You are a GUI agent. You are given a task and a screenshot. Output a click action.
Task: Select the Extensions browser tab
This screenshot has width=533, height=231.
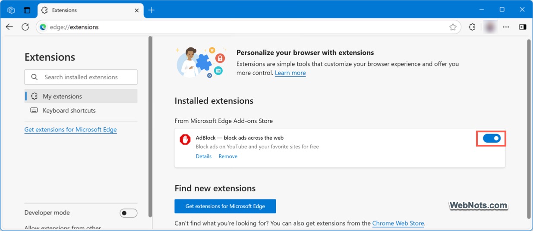coord(91,10)
